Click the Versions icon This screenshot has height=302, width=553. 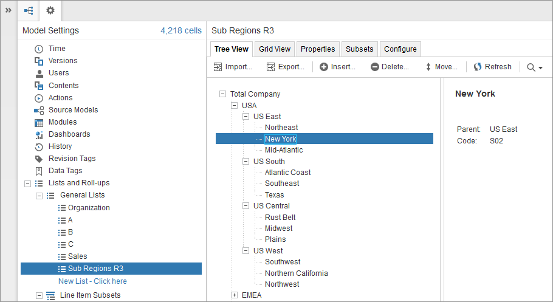(39, 61)
